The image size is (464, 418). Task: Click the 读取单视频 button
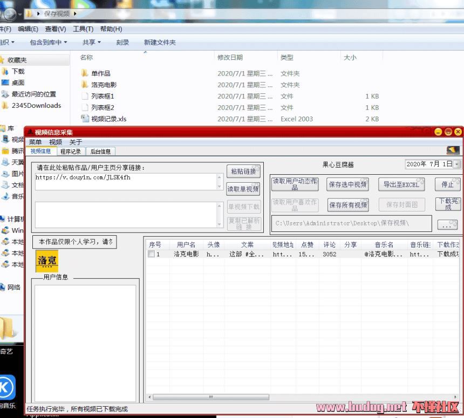point(243,189)
